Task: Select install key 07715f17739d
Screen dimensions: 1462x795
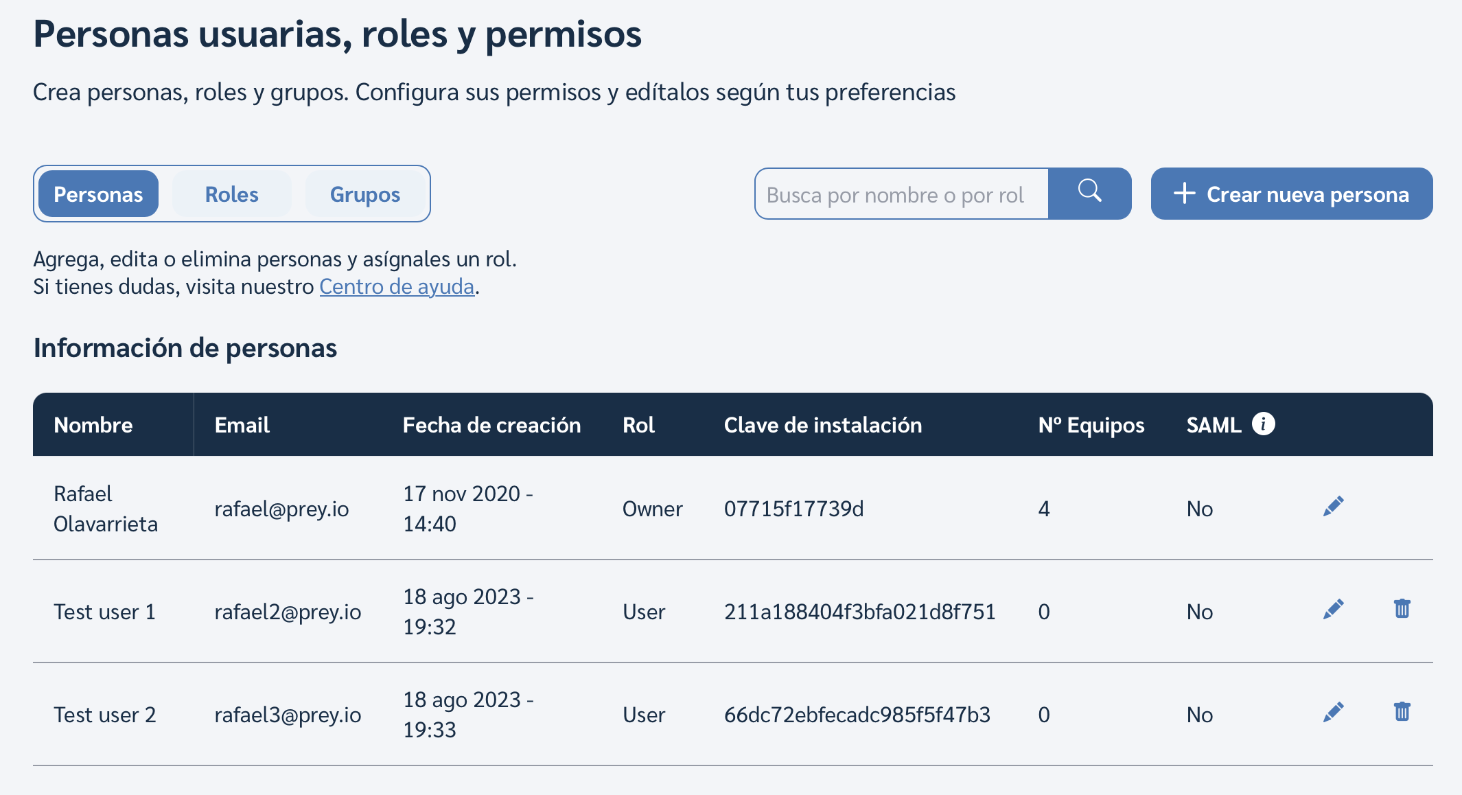Action: click(793, 509)
